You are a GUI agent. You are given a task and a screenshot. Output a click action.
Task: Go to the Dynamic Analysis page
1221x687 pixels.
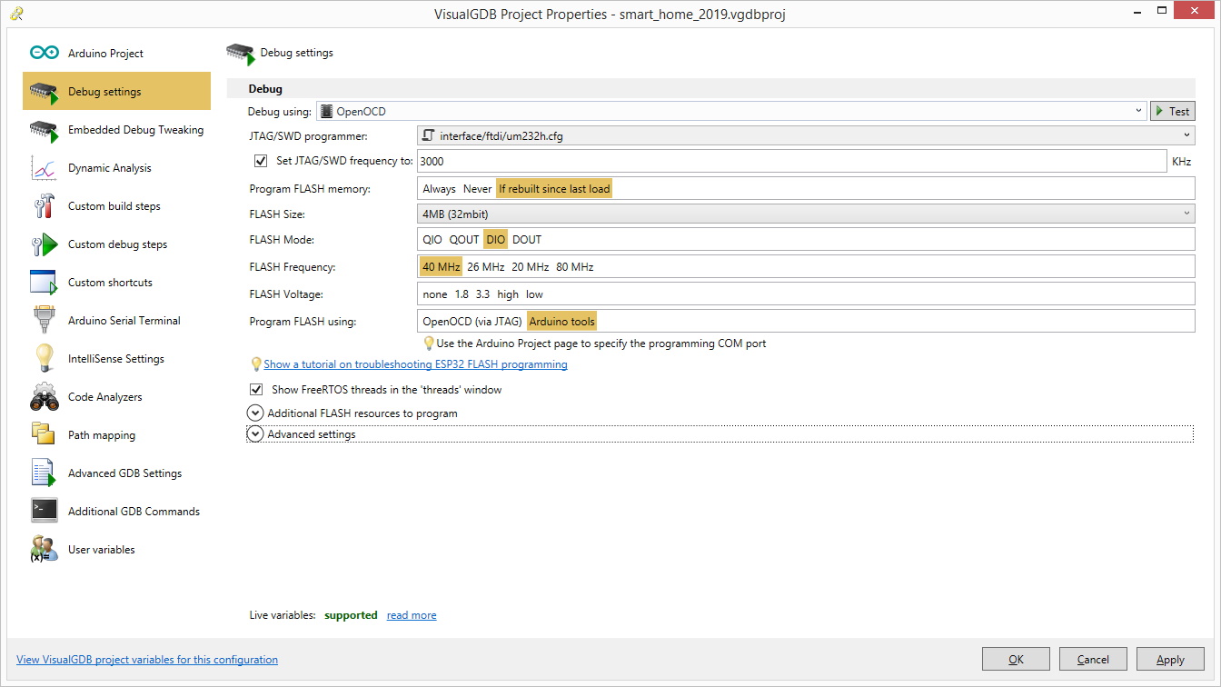(x=116, y=168)
